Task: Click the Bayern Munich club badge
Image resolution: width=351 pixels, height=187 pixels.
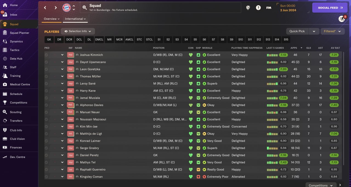Action: [67, 8]
